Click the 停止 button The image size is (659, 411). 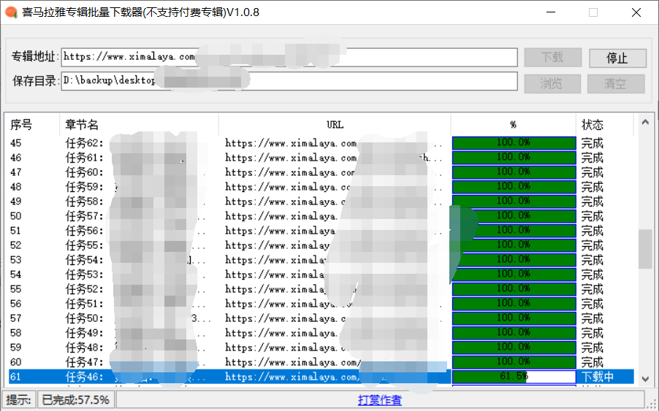[617, 58]
